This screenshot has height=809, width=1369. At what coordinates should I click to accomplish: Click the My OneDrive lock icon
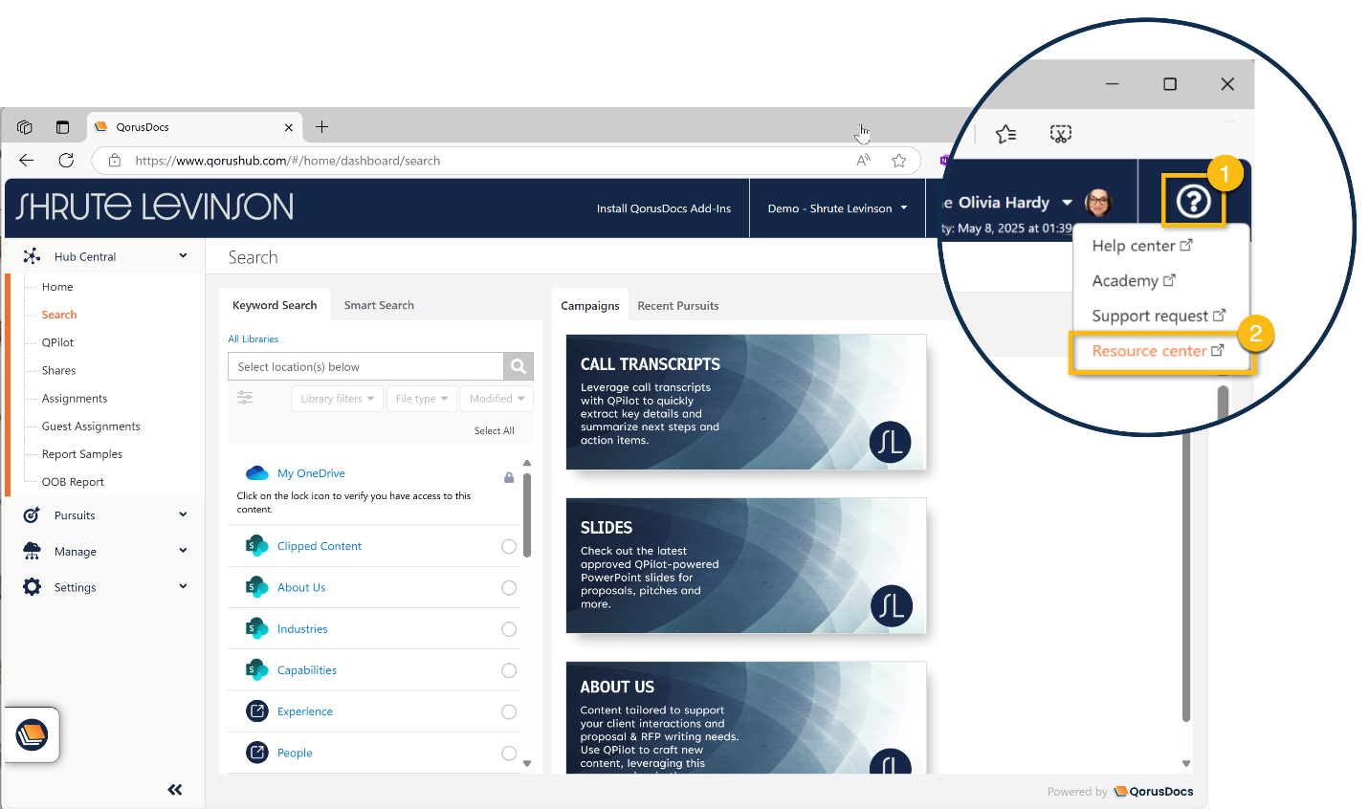pos(509,477)
